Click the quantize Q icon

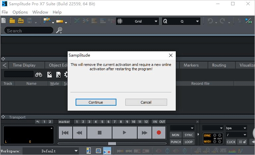point(165,21)
